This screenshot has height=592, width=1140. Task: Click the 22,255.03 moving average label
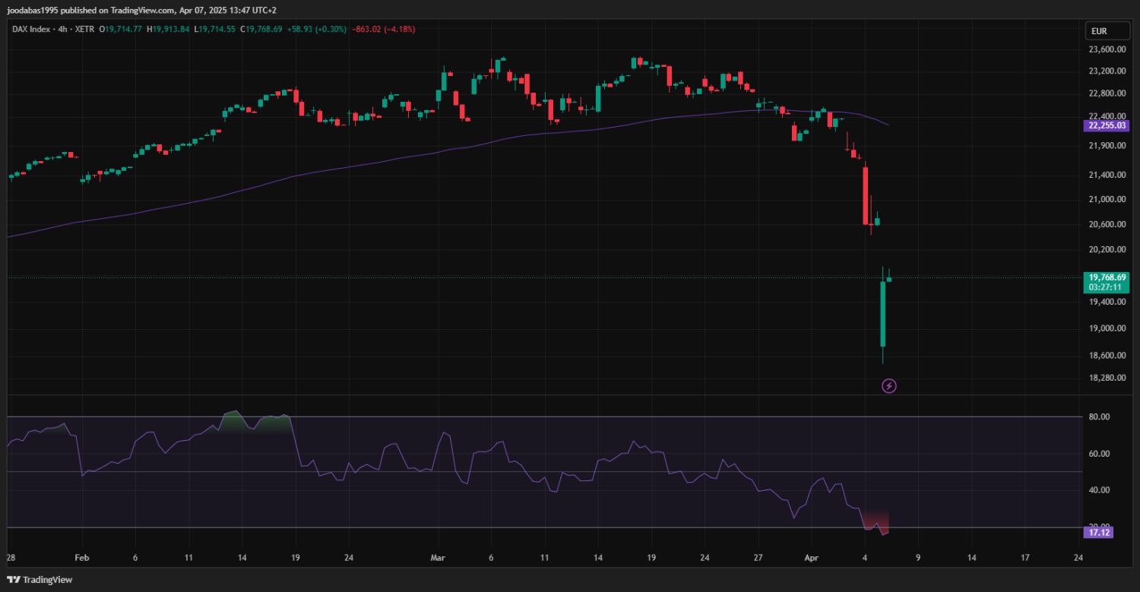tap(1107, 125)
